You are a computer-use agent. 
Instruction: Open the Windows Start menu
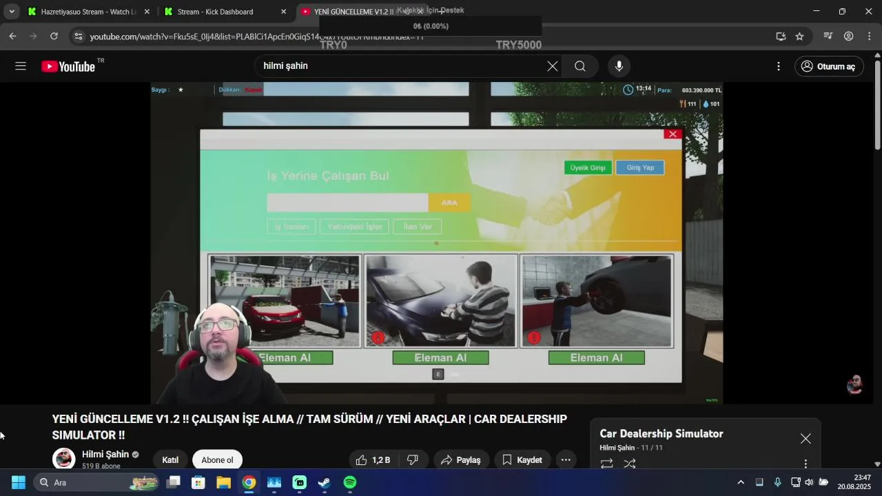[x=19, y=482]
